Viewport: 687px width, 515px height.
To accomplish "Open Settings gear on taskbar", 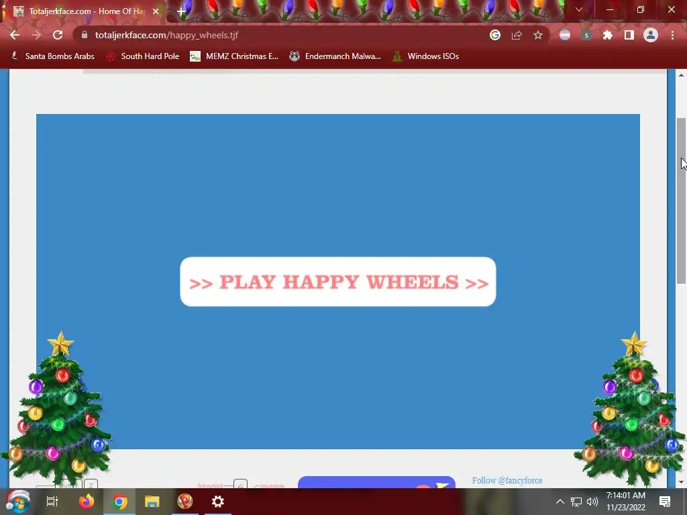I will pyautogui.click(x=218, y=502).
